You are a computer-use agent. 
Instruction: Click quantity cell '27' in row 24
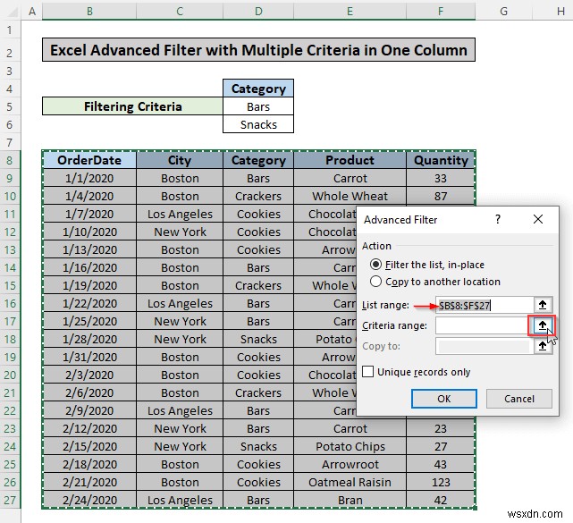(x=441, y=446)
